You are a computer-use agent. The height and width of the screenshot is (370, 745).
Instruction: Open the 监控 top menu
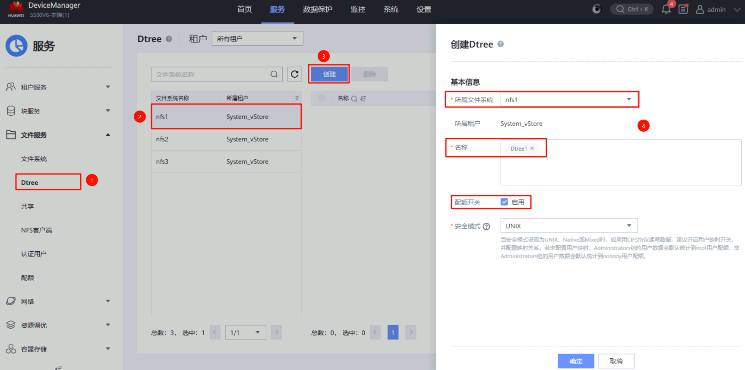pyautogui.click(x=358, y=9)
